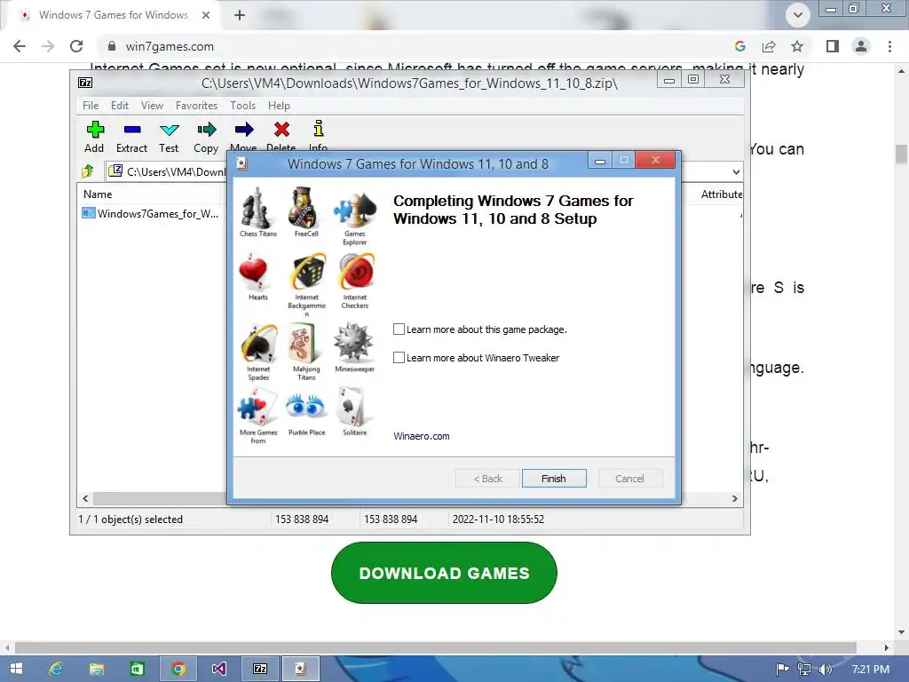This screenshot has width=909, height=682.
Task: Click the volume tray icon
Action: pyautogui.click(x=826, y=670)
